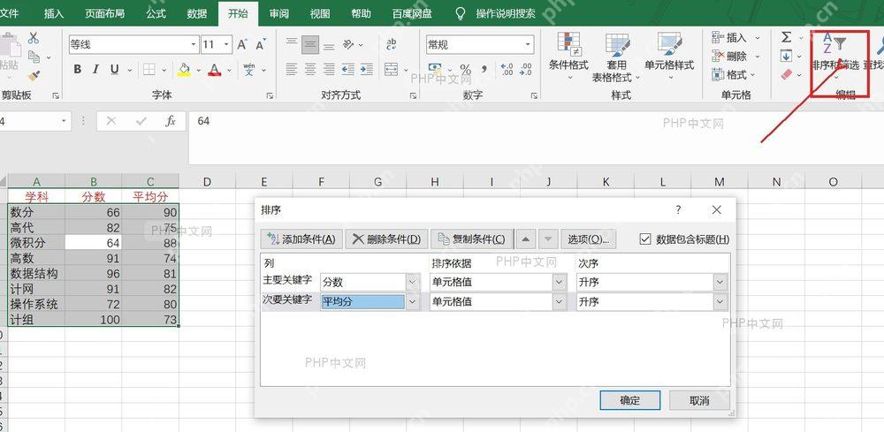Screen dimensions: 884x432
Task: Switch to the 审阅 ribbon tab
Action: [x=279, y=13]
